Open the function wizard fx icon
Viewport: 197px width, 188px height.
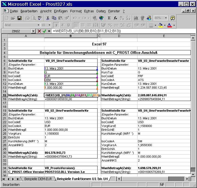coord(115,18)
